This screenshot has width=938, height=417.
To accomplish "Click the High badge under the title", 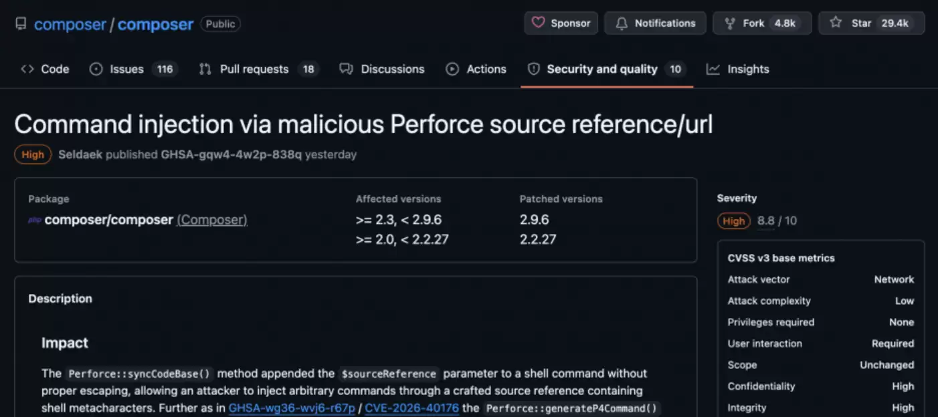I will pyautogui.click(x=33, y=154).
